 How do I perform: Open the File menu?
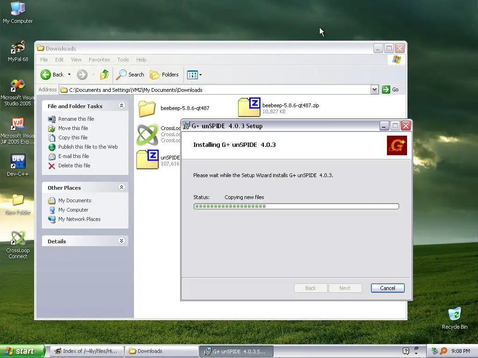click(x=44, y=60)
